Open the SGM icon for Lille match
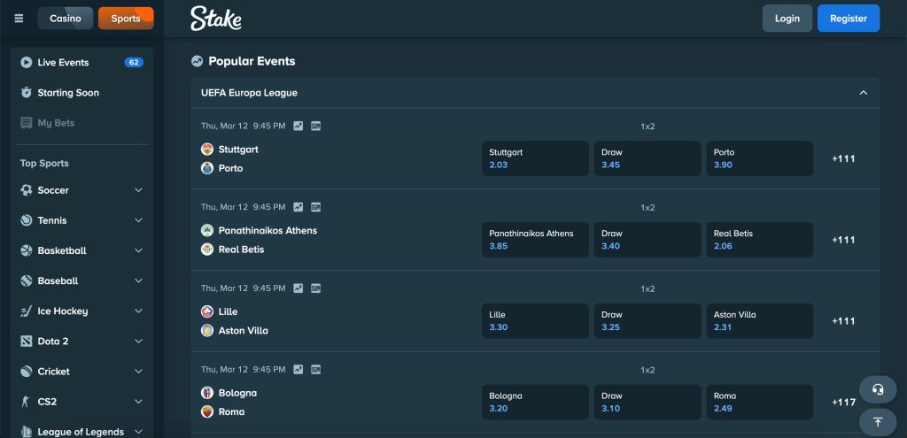907x438 pixels. [316, 288]
